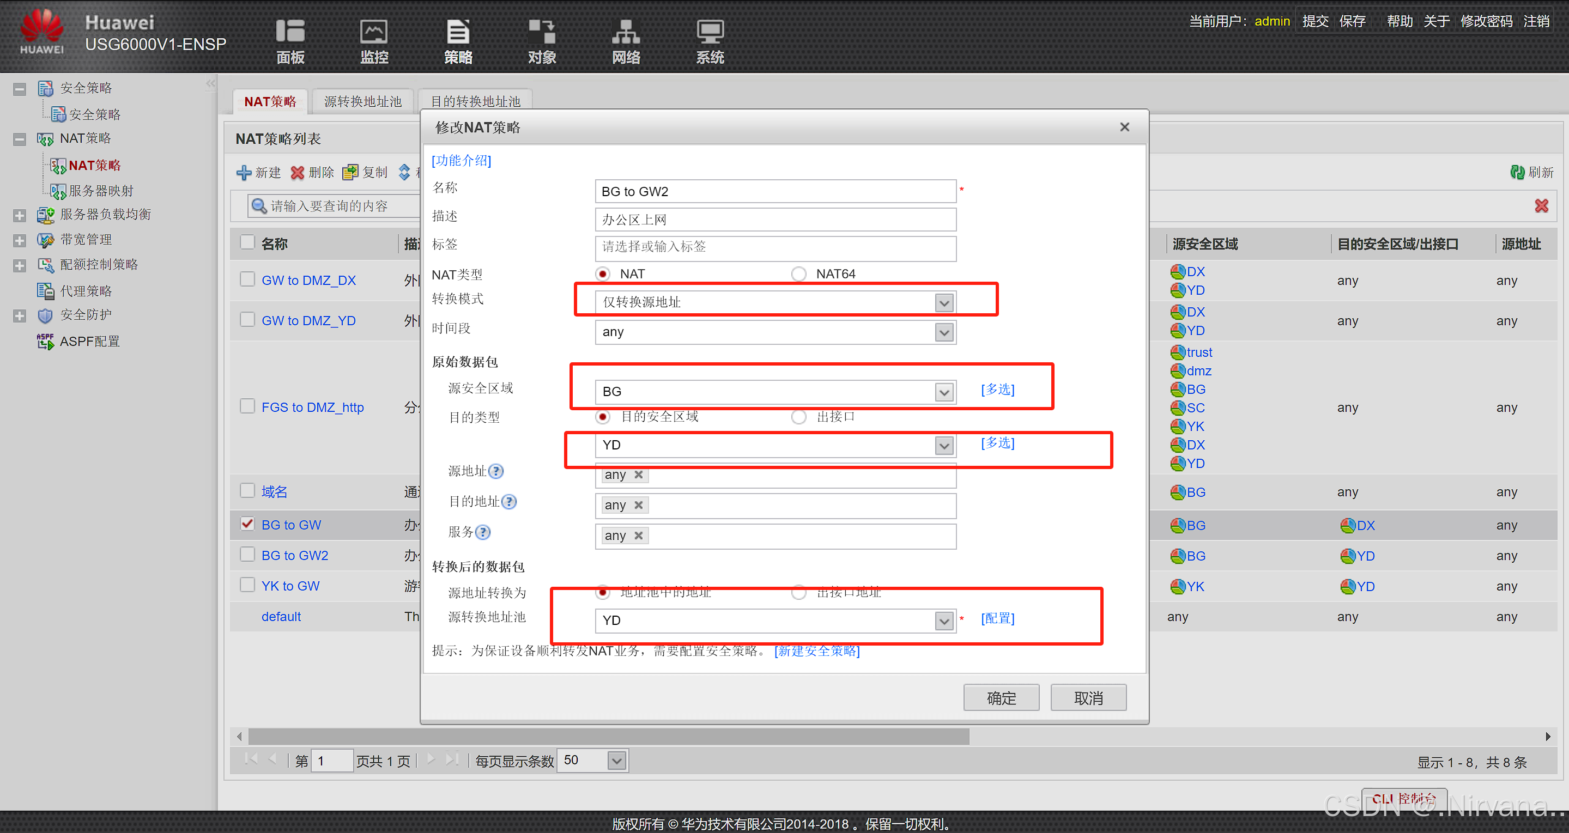The height and width of the screenshot is (833, 1569).
Task: Click the Huawei logo
Action: (42, 32)
